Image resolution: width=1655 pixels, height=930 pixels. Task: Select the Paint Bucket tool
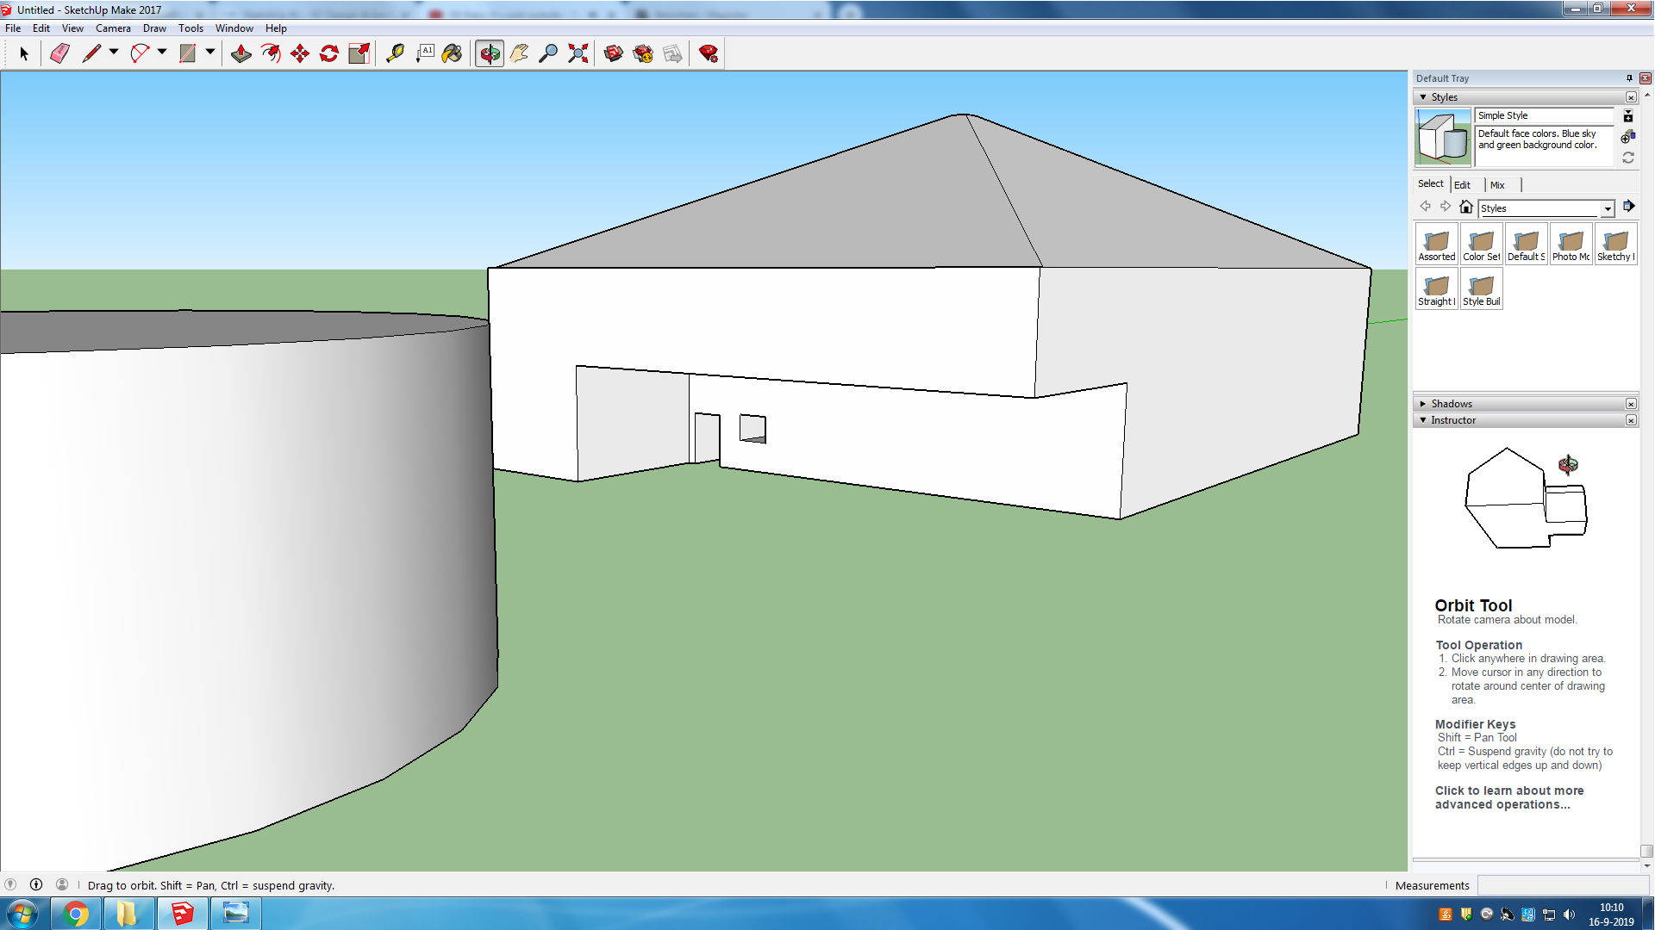click(x=452, y=53)
